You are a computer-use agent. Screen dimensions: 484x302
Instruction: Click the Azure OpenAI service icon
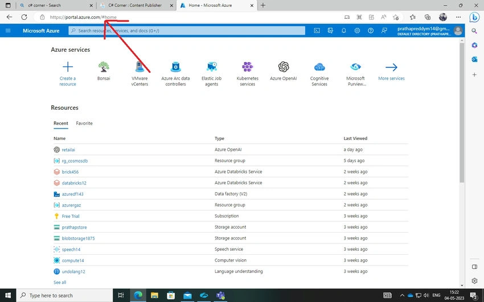tap(284, 67)
